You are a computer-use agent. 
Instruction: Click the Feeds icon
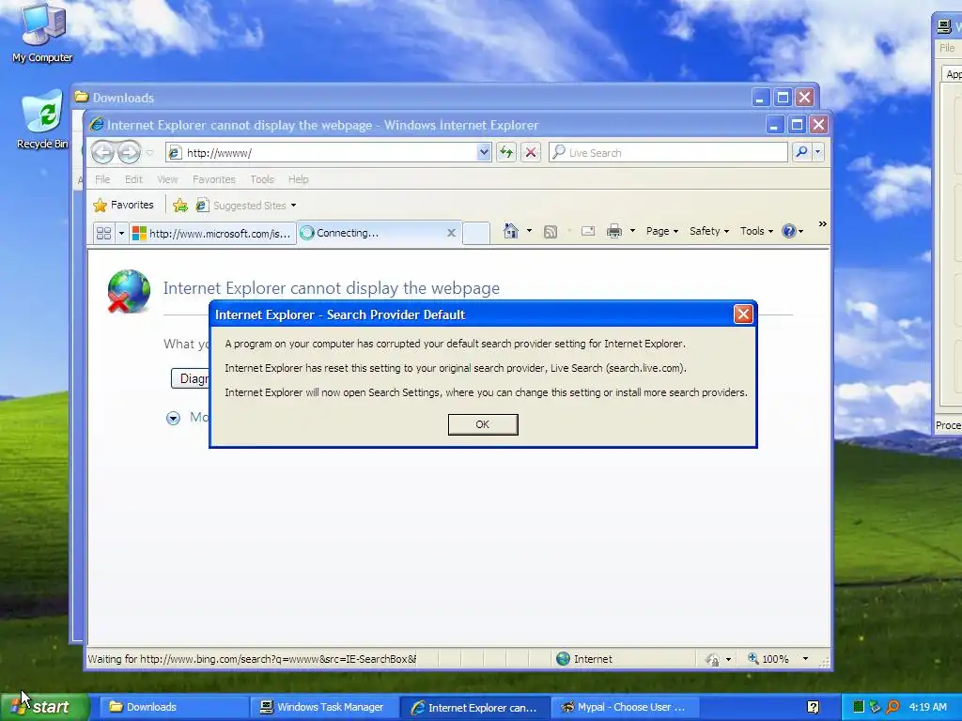[551, 231]
